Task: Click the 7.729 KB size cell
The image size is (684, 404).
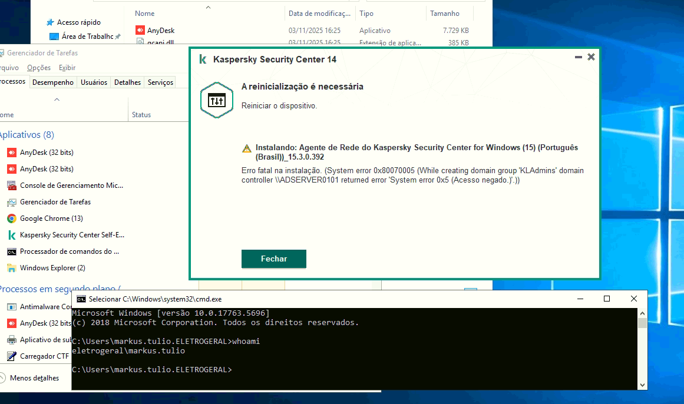Action: 456,31
